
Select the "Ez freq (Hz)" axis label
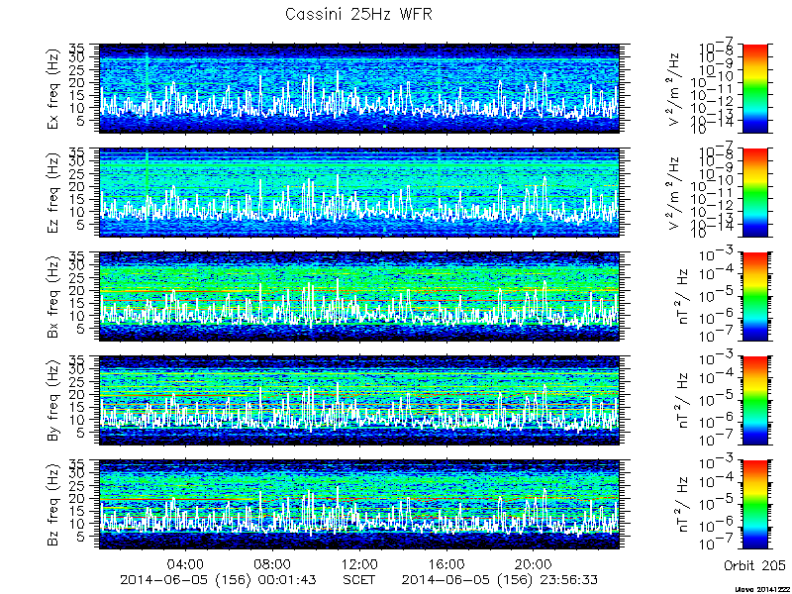pyautogui.click(x=53, y=193)
